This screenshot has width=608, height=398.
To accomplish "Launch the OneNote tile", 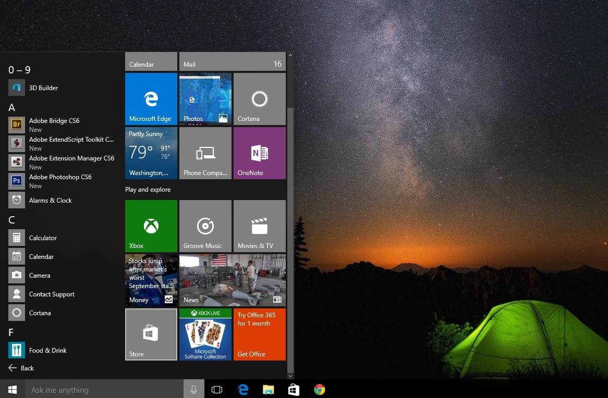I will click(260, 153).
